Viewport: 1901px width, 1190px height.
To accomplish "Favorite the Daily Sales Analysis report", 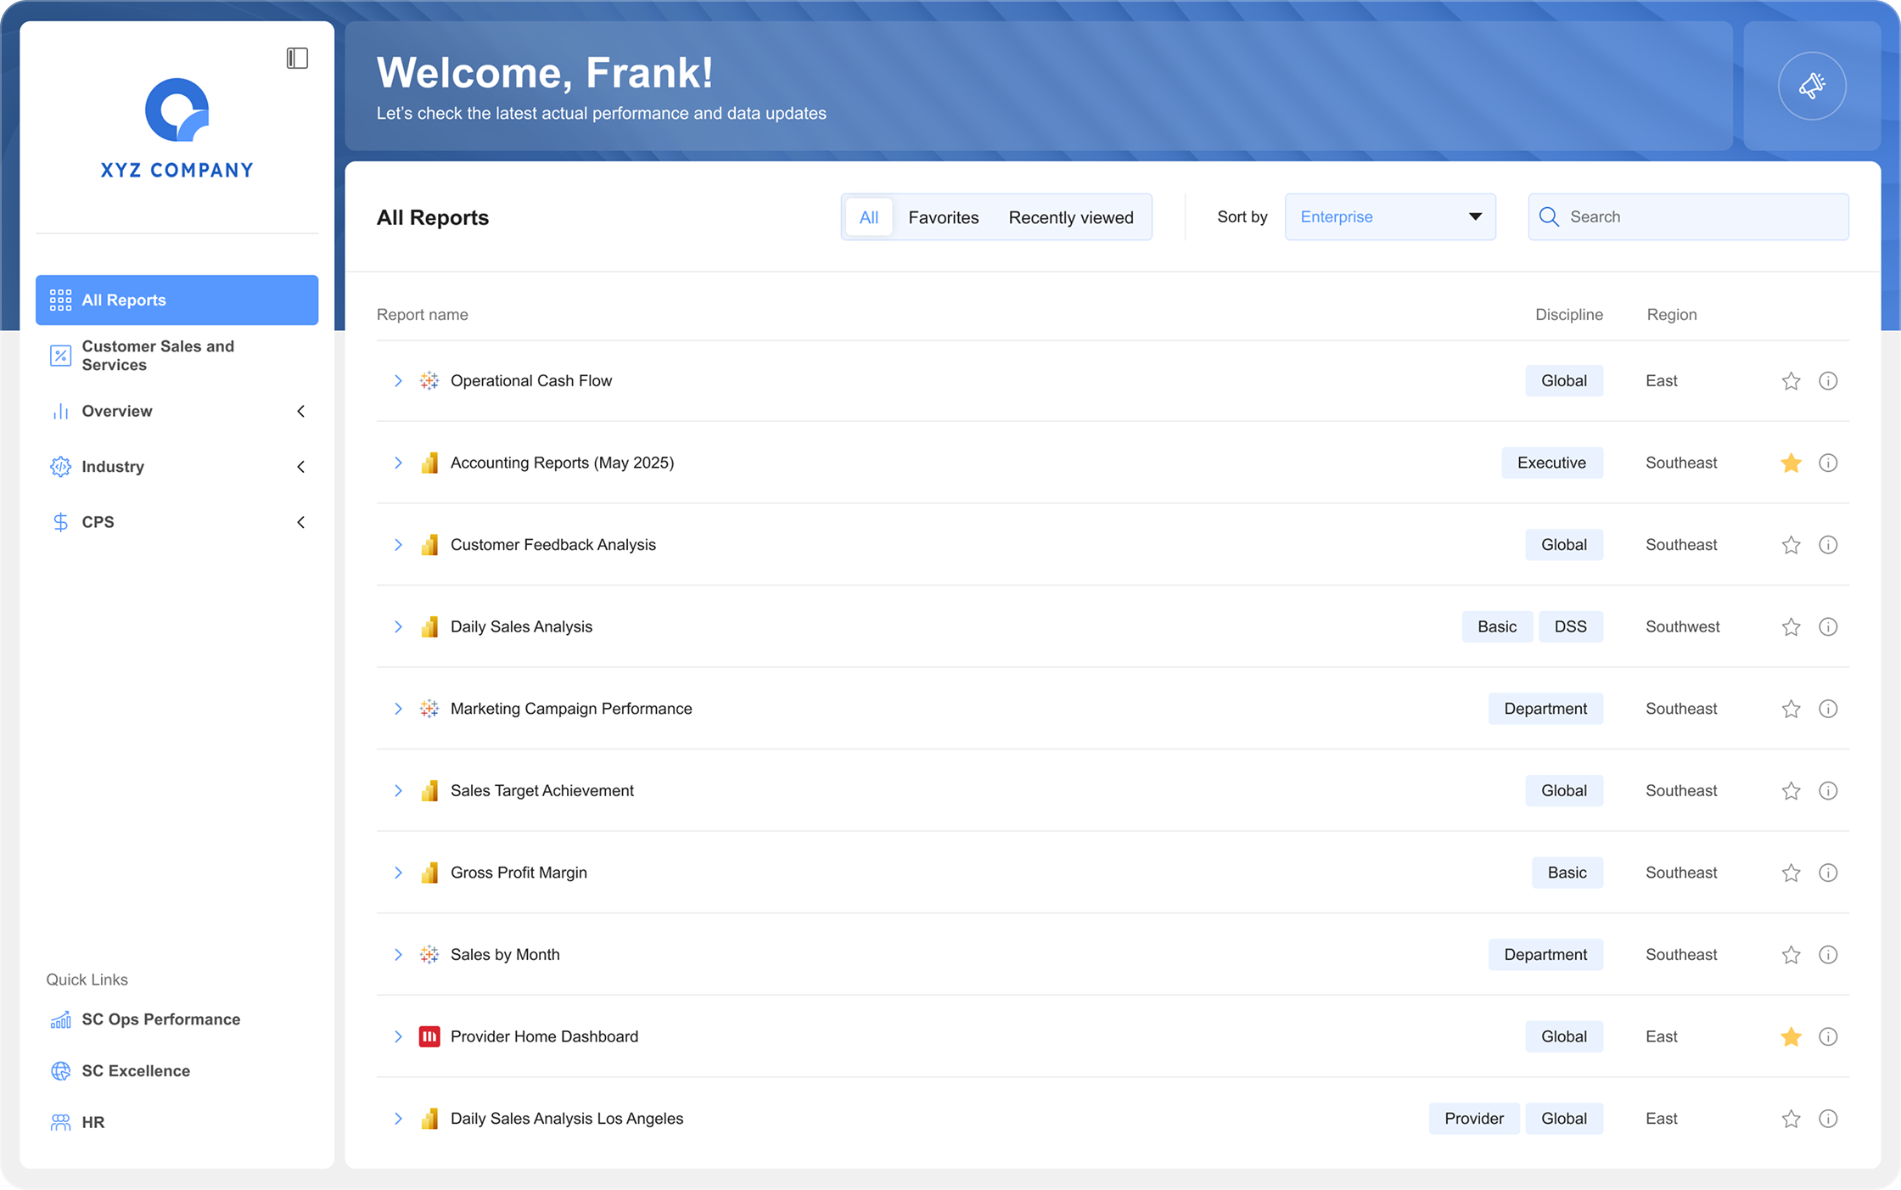I will [1791, 626].
